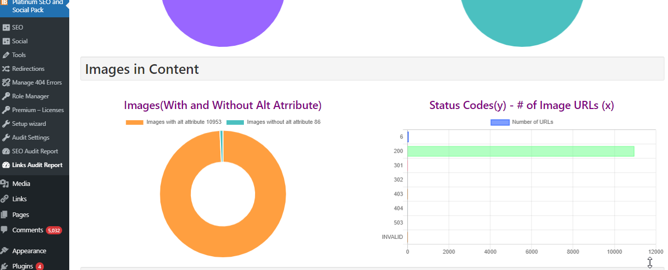Click the Tools pencil icon
668x270 pixels.
click(x=6, y=55)
